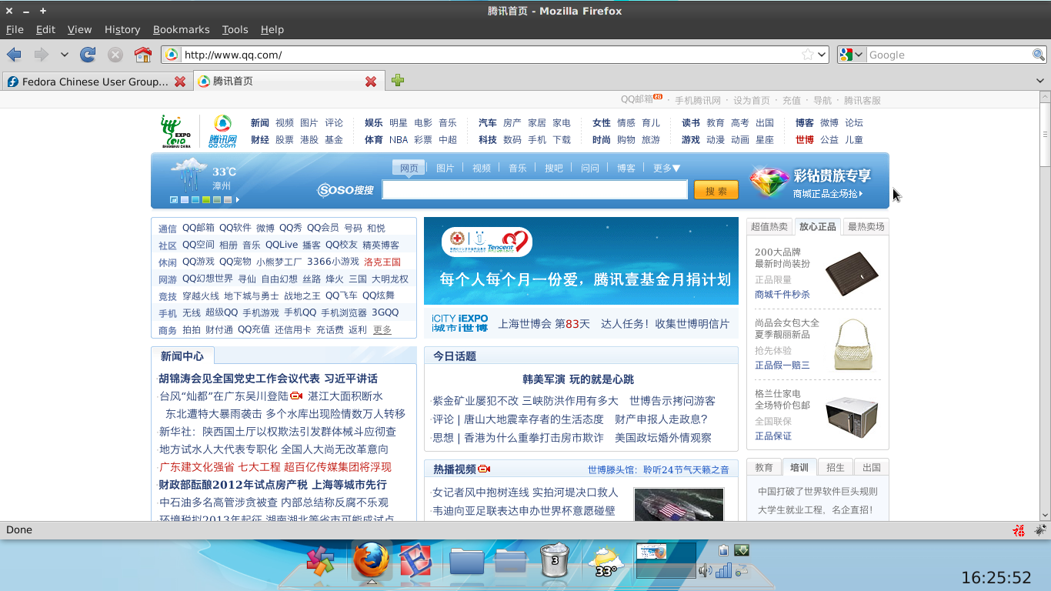The width and height of the screenshot is (1051, 591).
Task: Open the QQ邮箱 link at the top
Action: click(637, 99)
